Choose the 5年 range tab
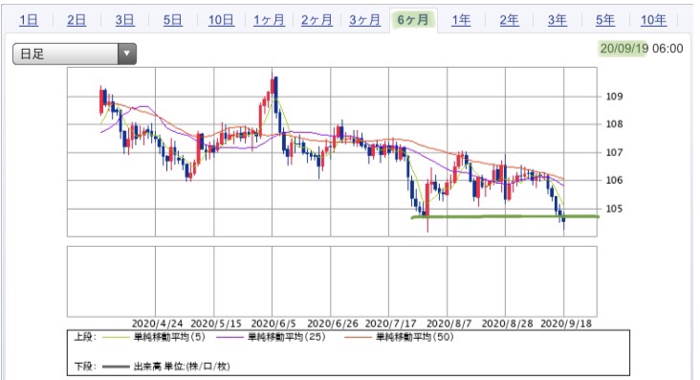Screen dimensions: 700x380 coord(605,20)
